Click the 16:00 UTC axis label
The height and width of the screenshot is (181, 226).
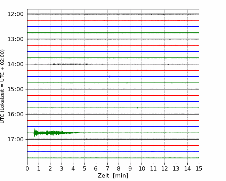15,114
